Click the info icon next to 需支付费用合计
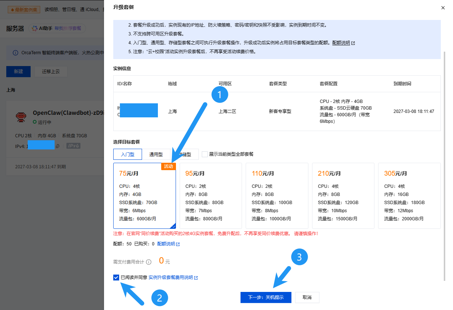This screenshot has height=310, width=453. 149,262
